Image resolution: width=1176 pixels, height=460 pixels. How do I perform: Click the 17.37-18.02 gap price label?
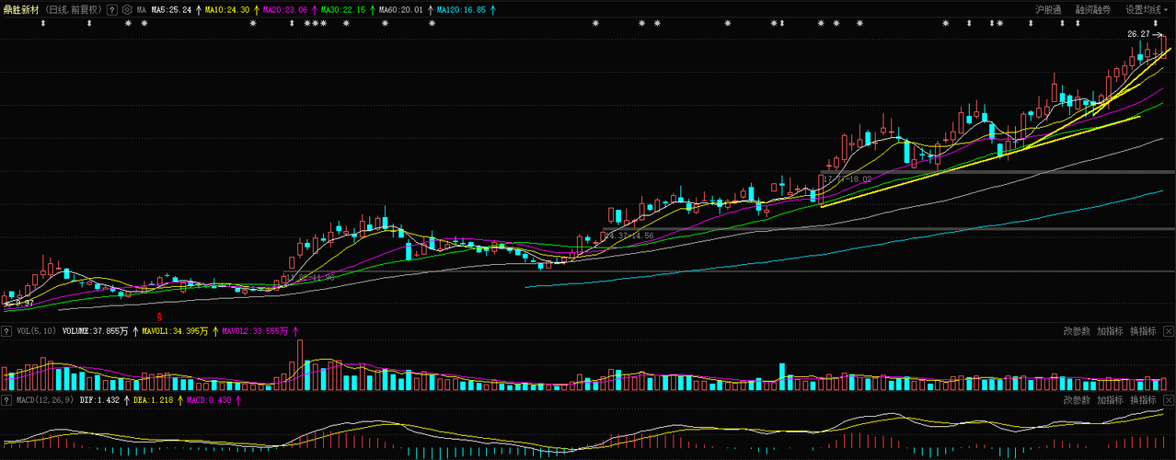coord(847,179)
